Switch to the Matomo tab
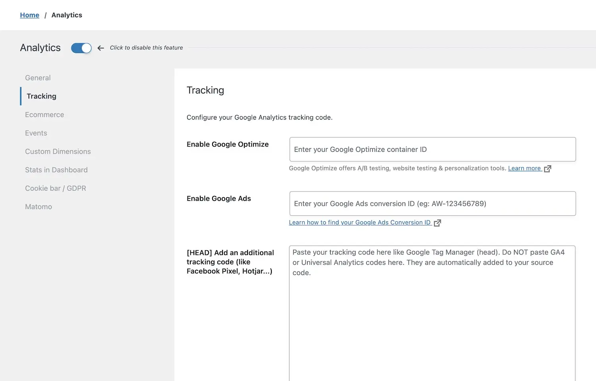Viewport: 596px width, 381px height. 39,207
